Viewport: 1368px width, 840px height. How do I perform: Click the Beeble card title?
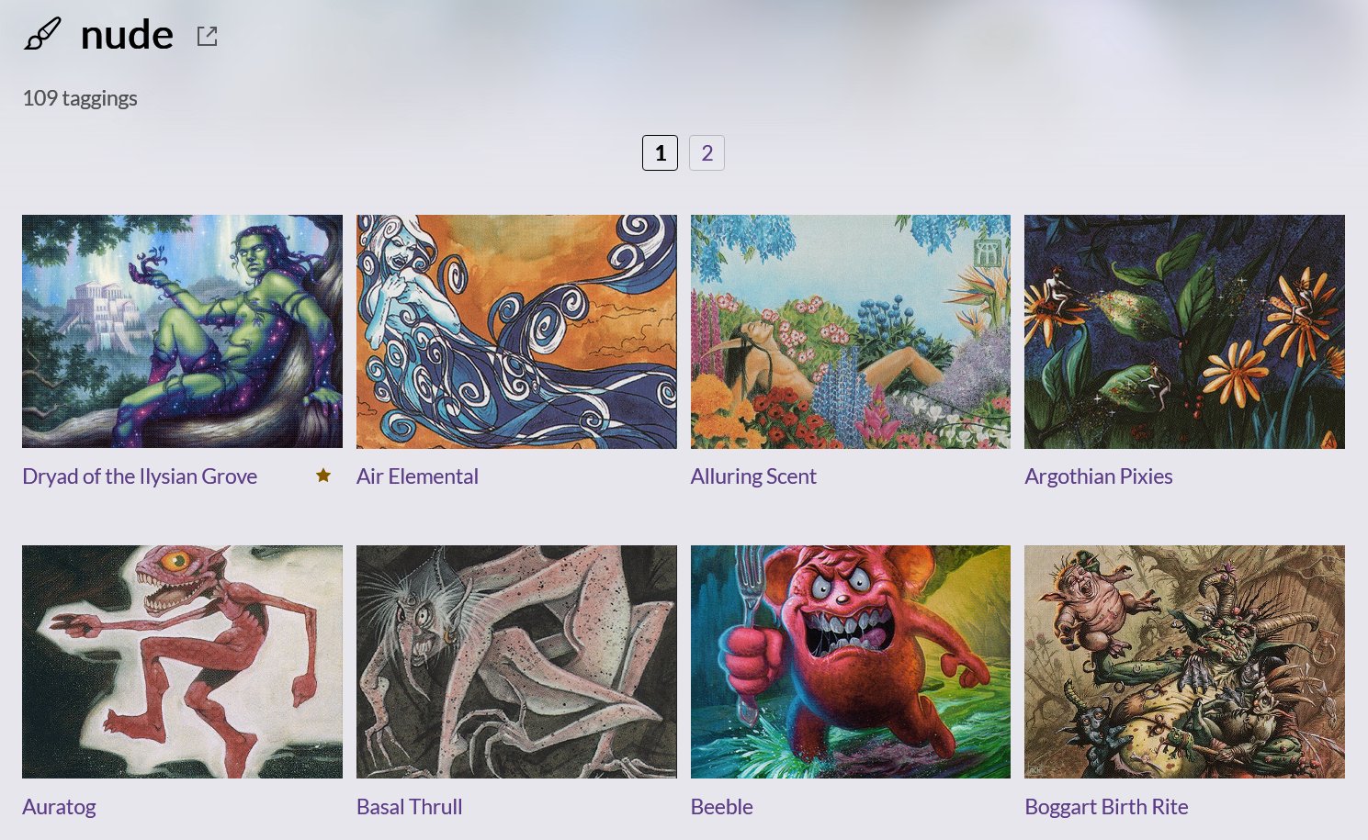coord(722,807)
